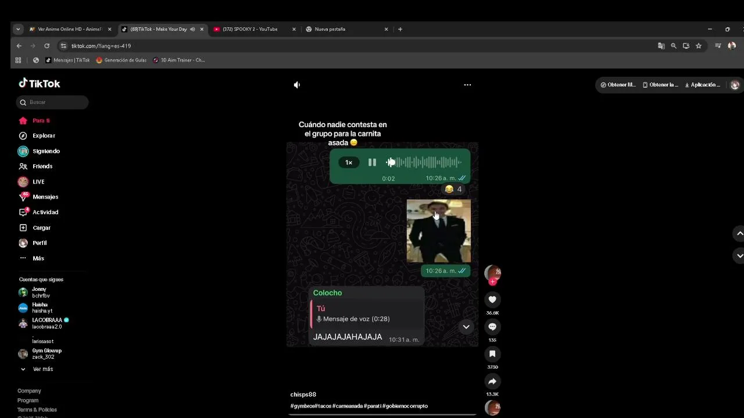744x418 pixels.
Task: Like the video with the heart icon
Action: click(492, 300)
